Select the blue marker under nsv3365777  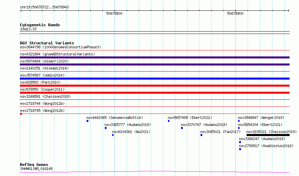click(105, 128)
